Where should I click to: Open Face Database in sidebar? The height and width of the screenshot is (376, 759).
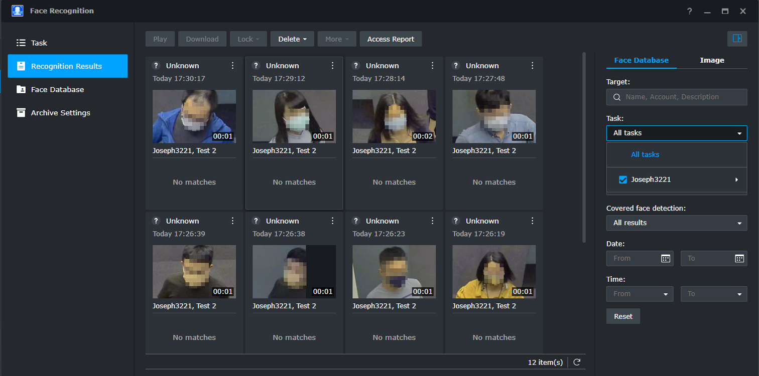coord(57,90)
